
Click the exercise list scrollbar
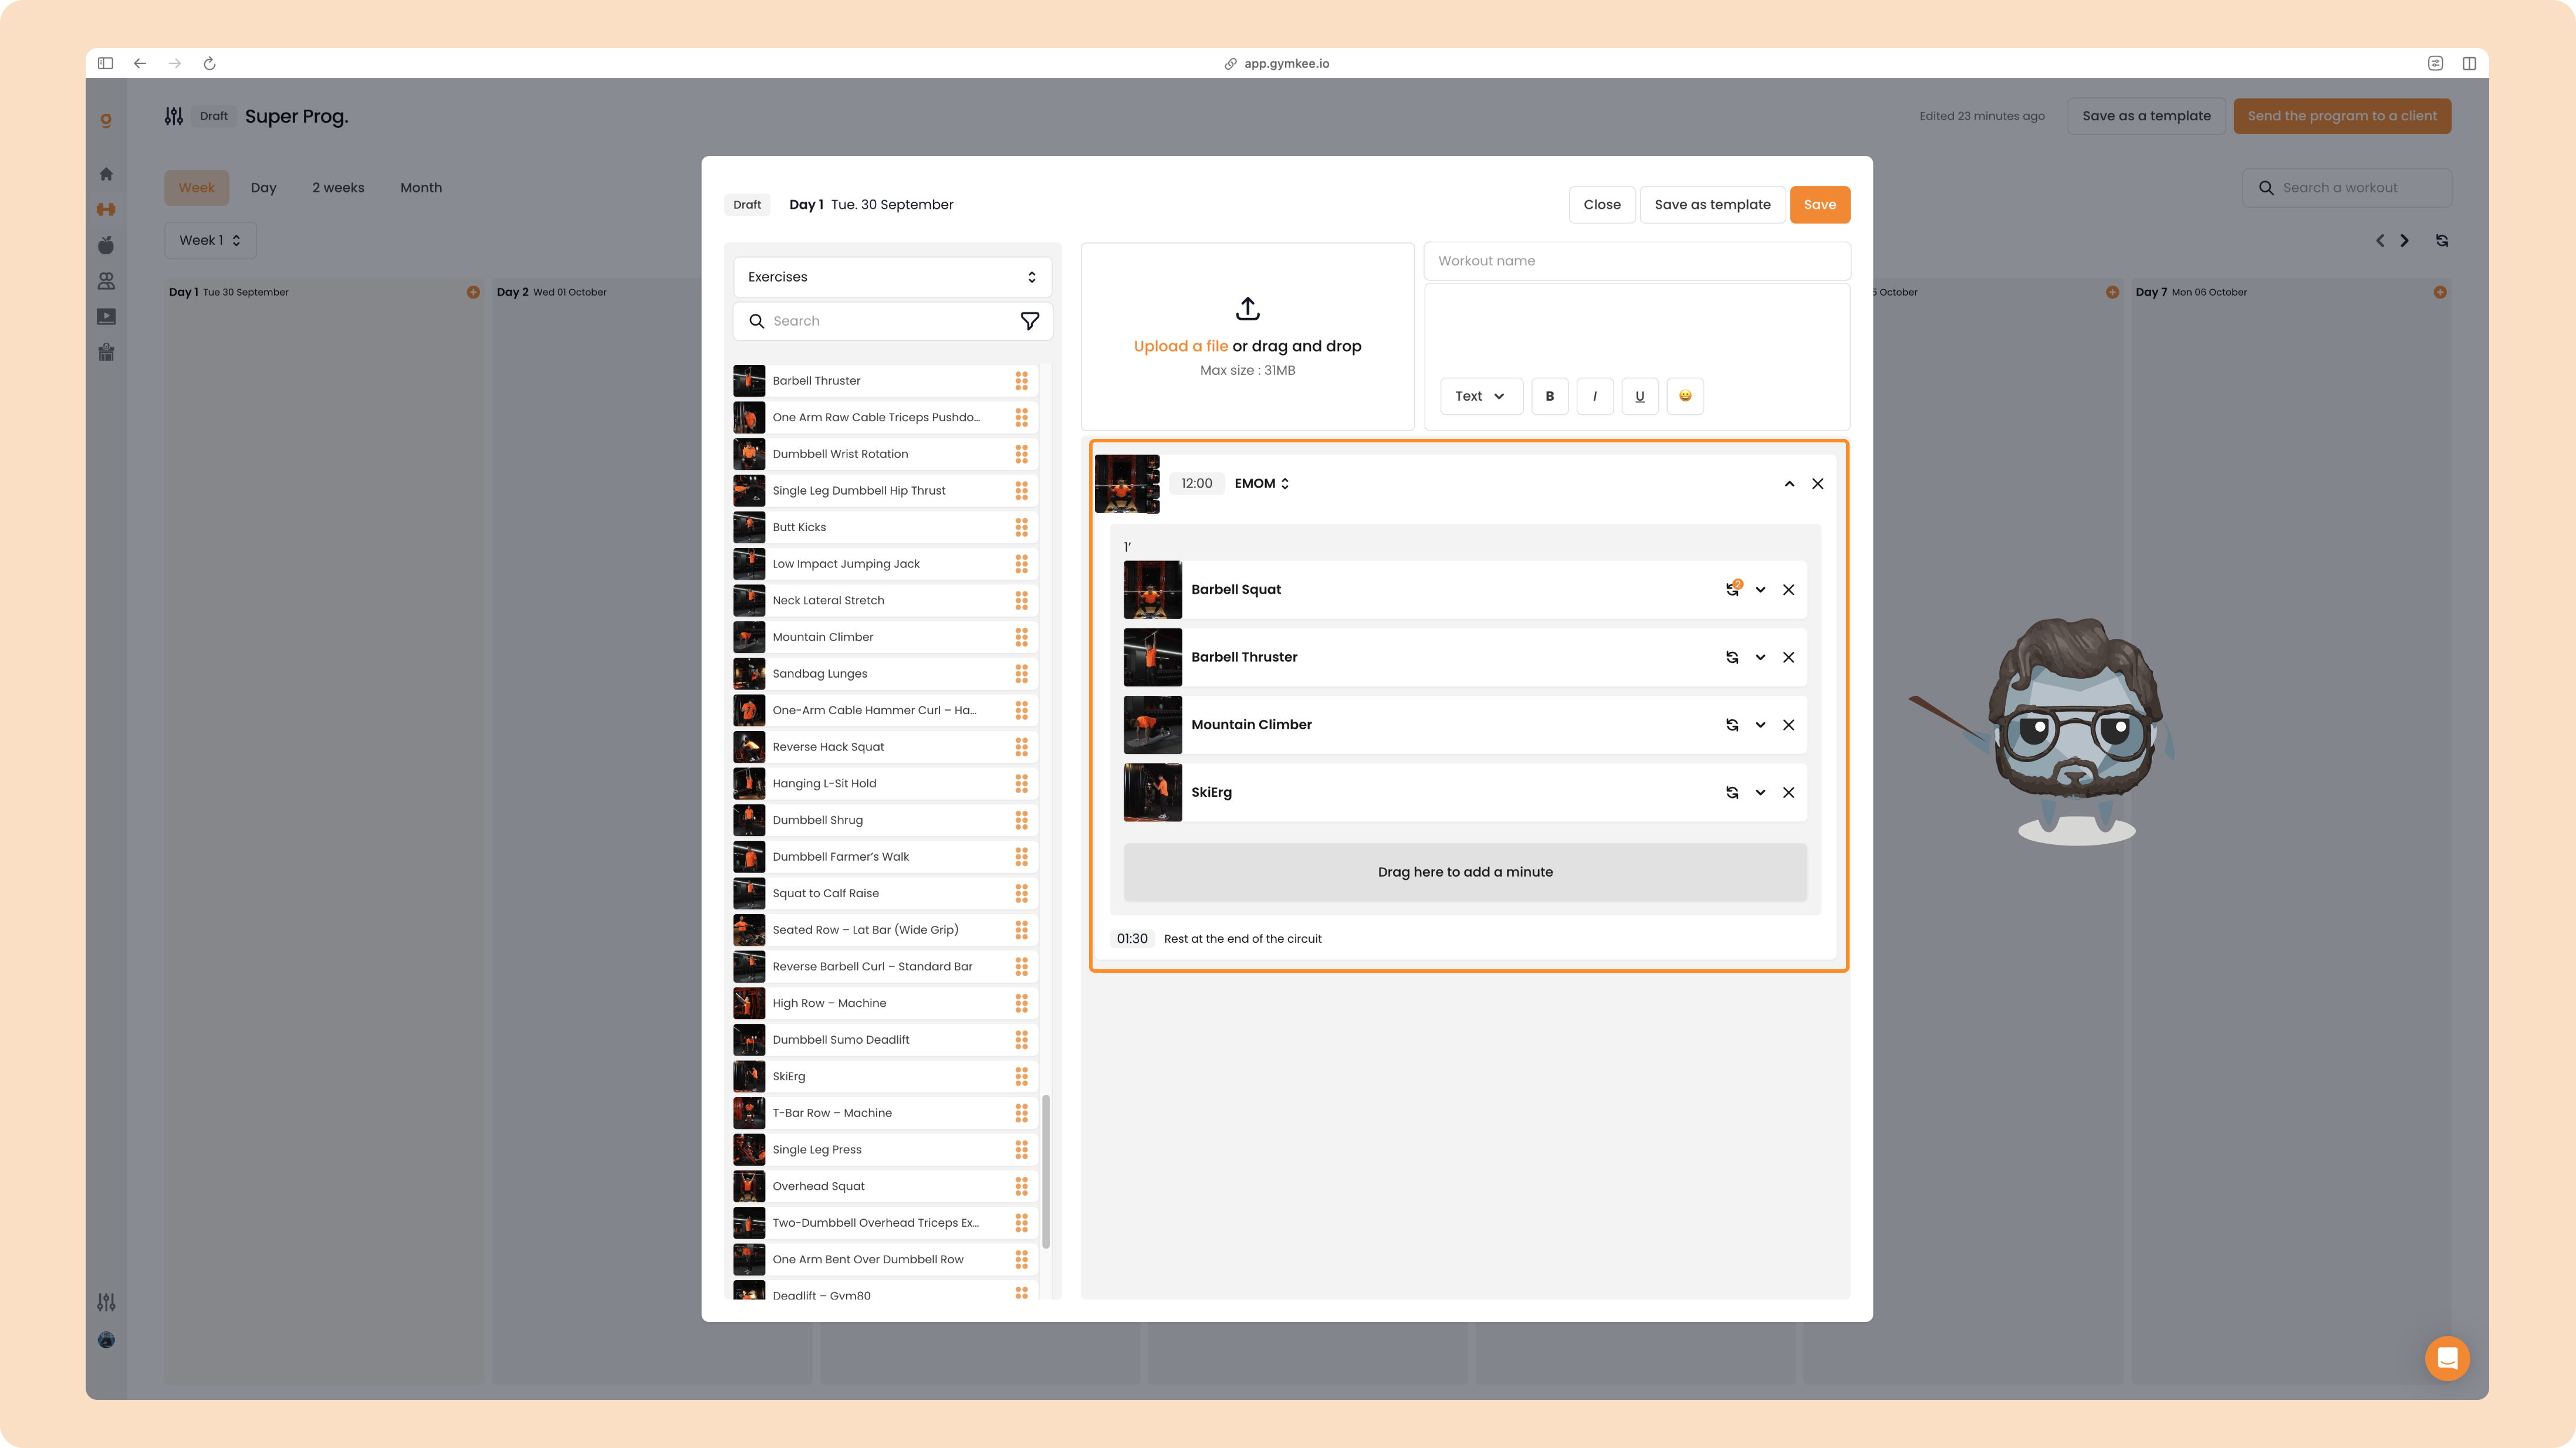point(1046,1172)
